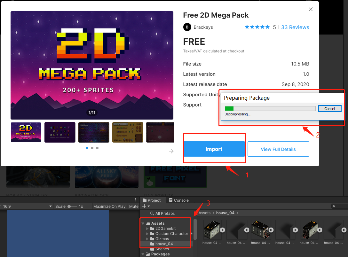The image size is (348, 257).
Task: Select the Scenes folder
Action: coord(162,249)
